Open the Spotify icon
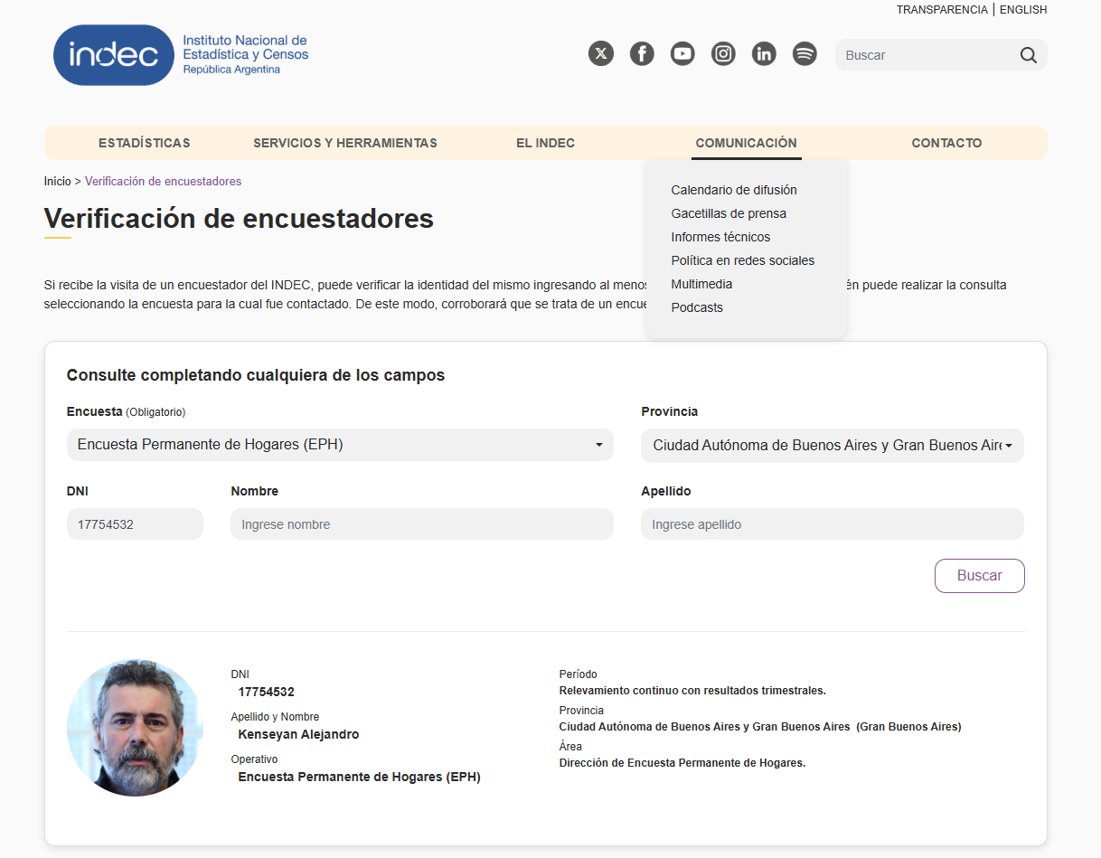Image resolution: width=1101 pixels, height=858 pixels. point(805,53)
